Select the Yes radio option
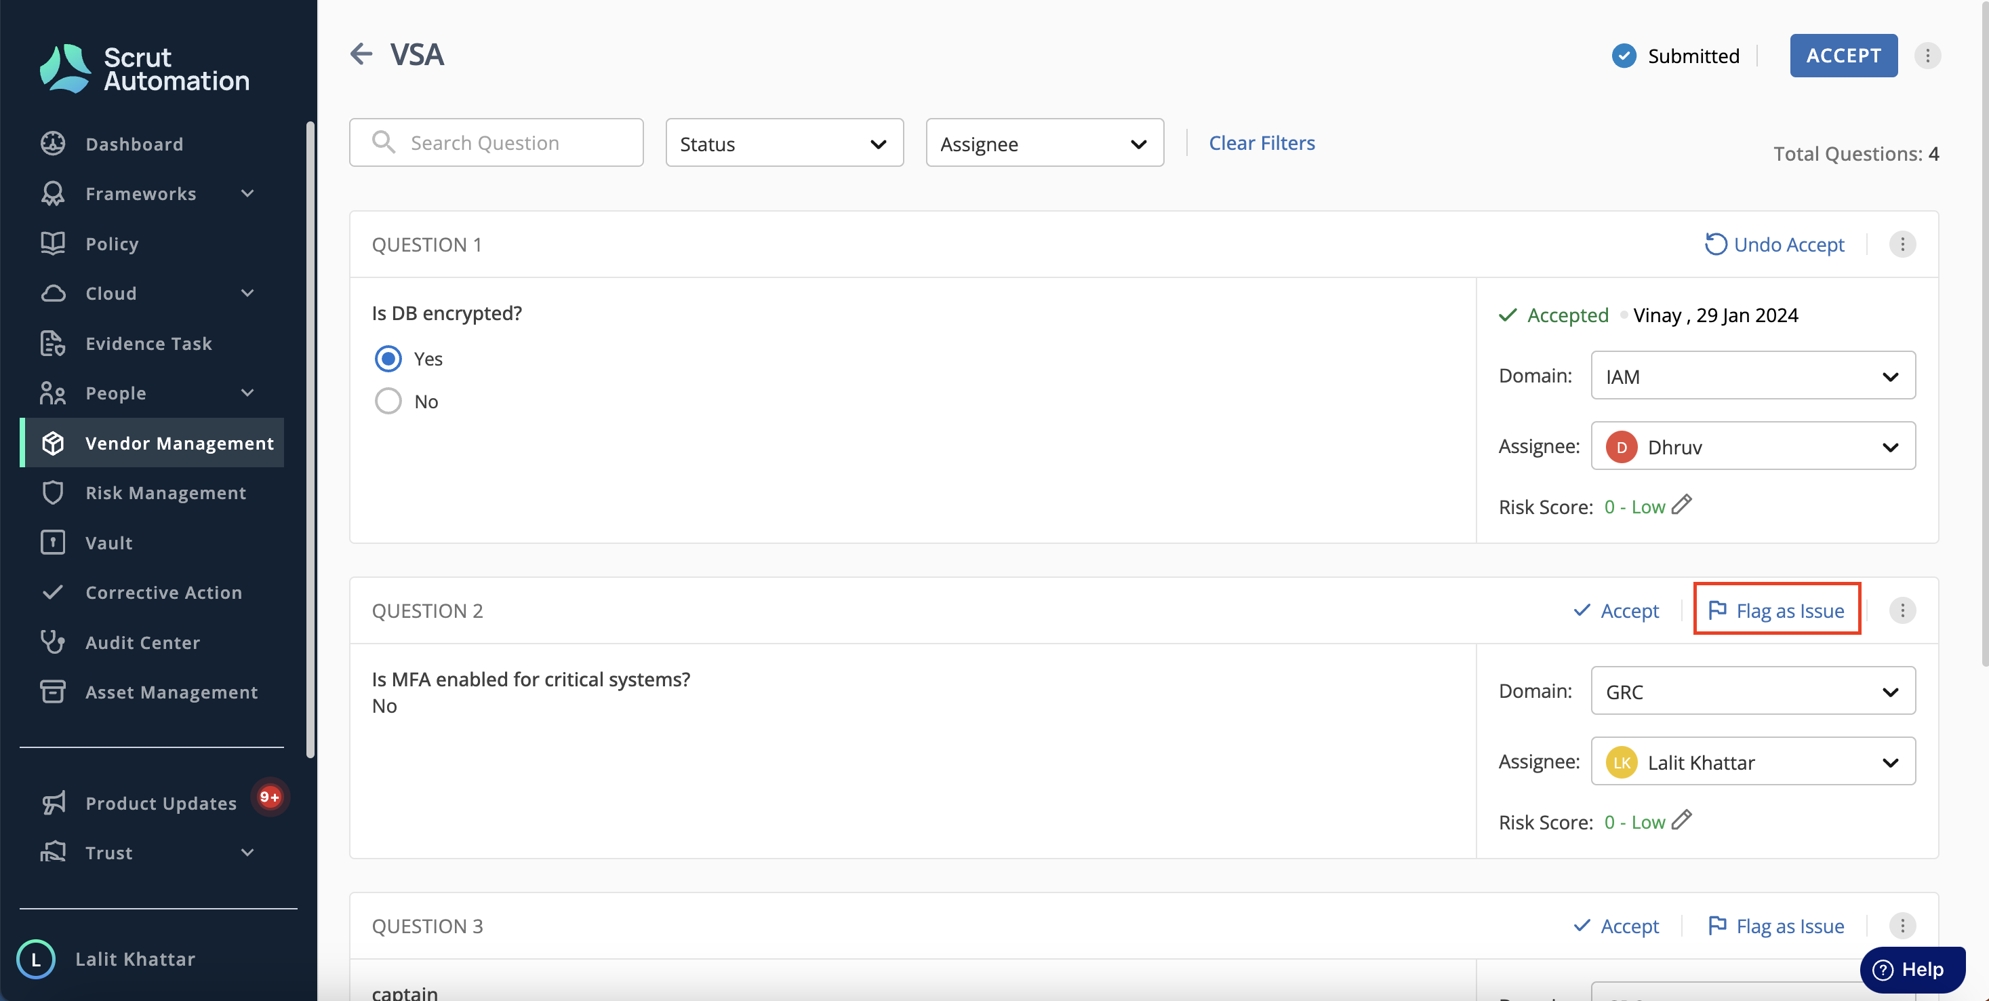 (x=388, y=358)
